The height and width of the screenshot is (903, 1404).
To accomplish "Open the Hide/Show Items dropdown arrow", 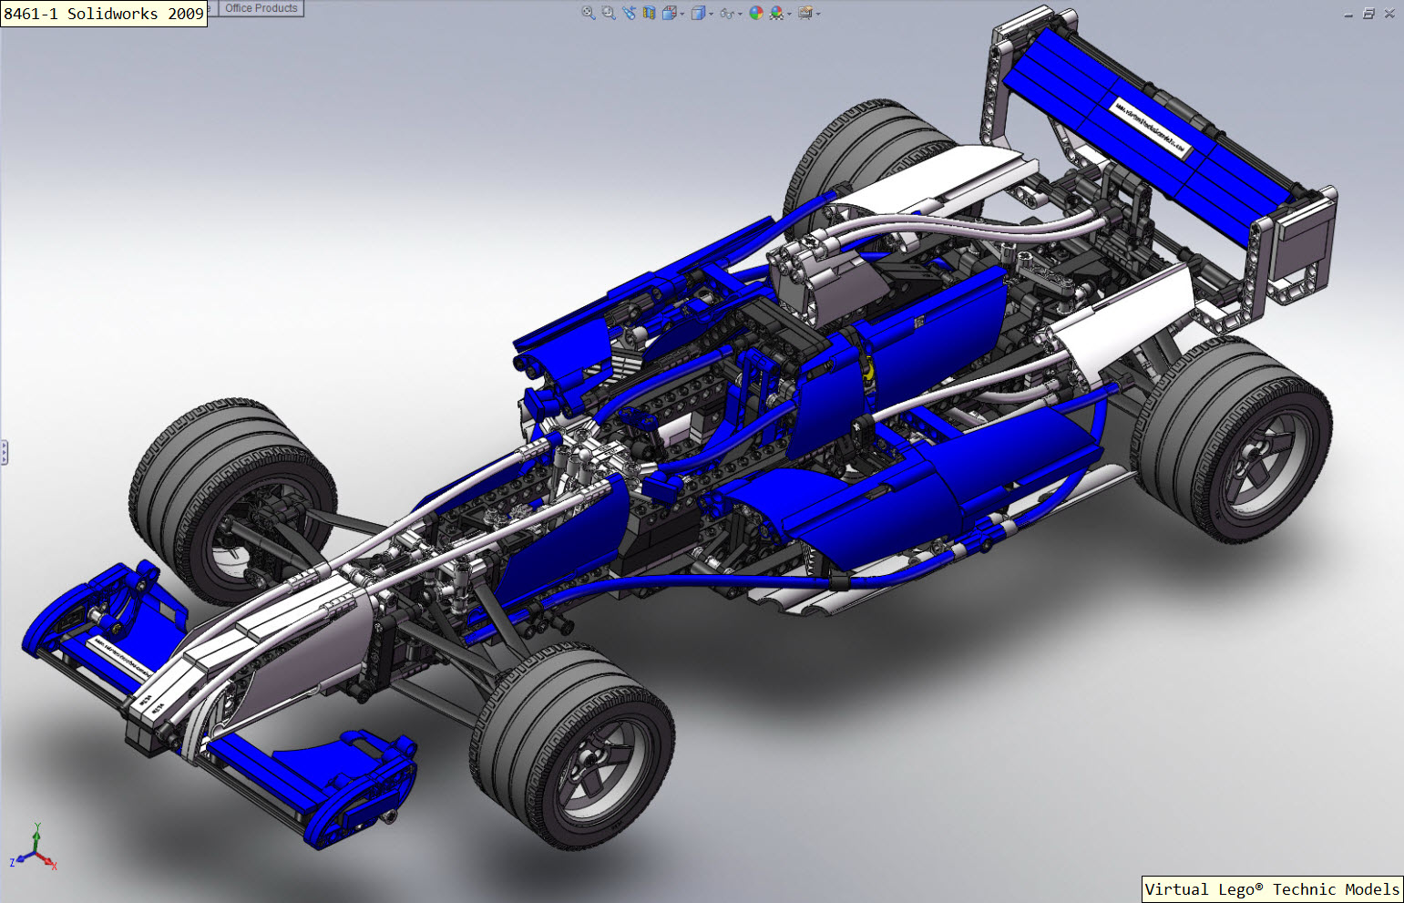I will click(x=740, y=14).
